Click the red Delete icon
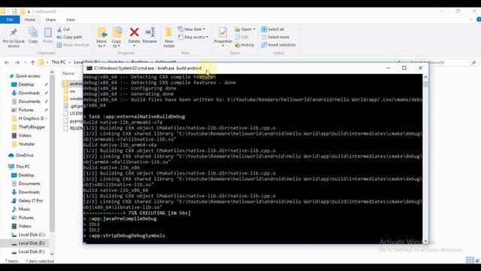Image resolution: width=481 pixels, height=271 pixels. point(134,32)
